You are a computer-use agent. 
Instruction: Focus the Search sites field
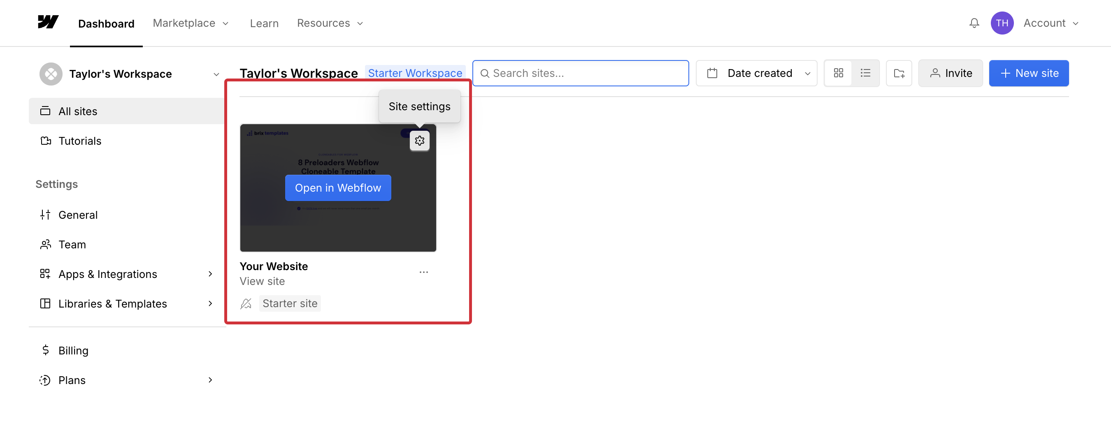tap(581, 73)
